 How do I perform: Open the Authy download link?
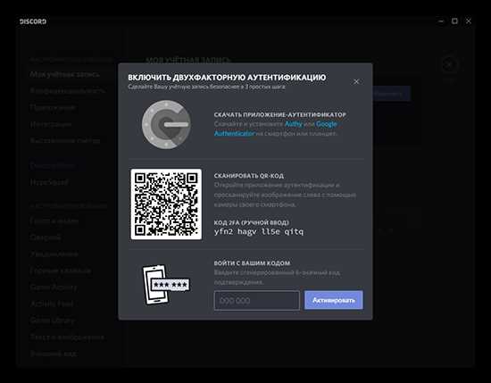pos(294,124)
